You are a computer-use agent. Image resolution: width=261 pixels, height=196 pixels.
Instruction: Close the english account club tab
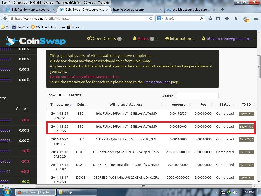[x=214, y=10]
